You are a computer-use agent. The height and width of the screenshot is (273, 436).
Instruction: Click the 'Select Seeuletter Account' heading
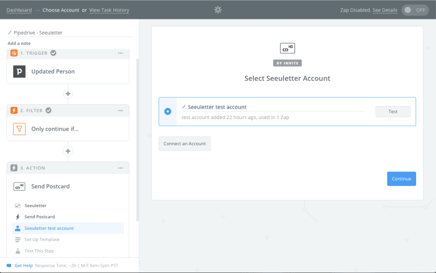coord(287,78)
